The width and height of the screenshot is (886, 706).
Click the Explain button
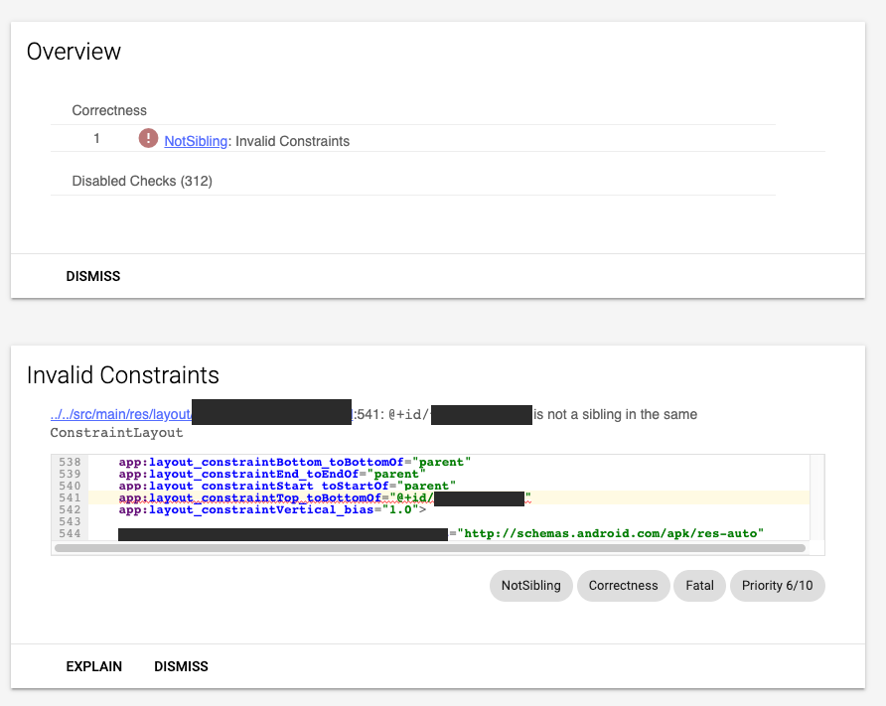pyautogui.click(x=93, y=666)
